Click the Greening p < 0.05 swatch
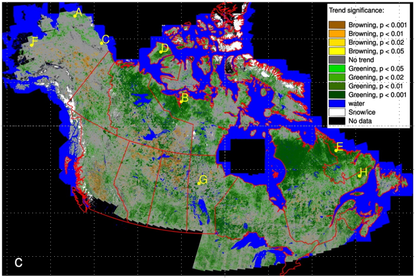The height and width of the screenshot is (278, 416). pyautogui.click(x=337, y=68)
